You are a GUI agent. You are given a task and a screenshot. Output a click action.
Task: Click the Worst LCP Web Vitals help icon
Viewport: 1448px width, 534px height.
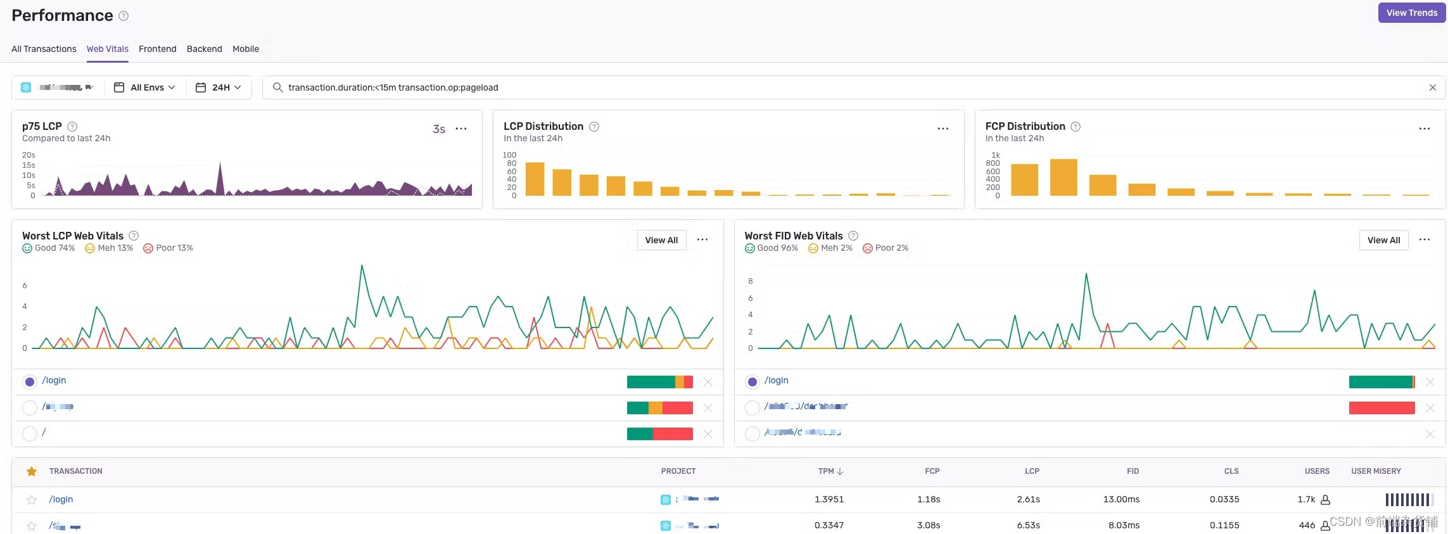pyautogui.click(x=134, y=236)
